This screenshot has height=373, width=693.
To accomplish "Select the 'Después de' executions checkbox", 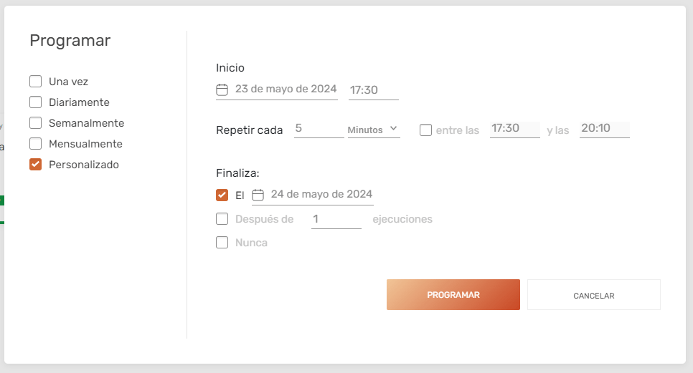I will click(x=222, y=218).
